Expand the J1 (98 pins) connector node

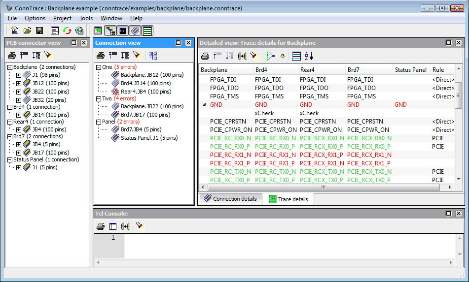pos(18,75)
